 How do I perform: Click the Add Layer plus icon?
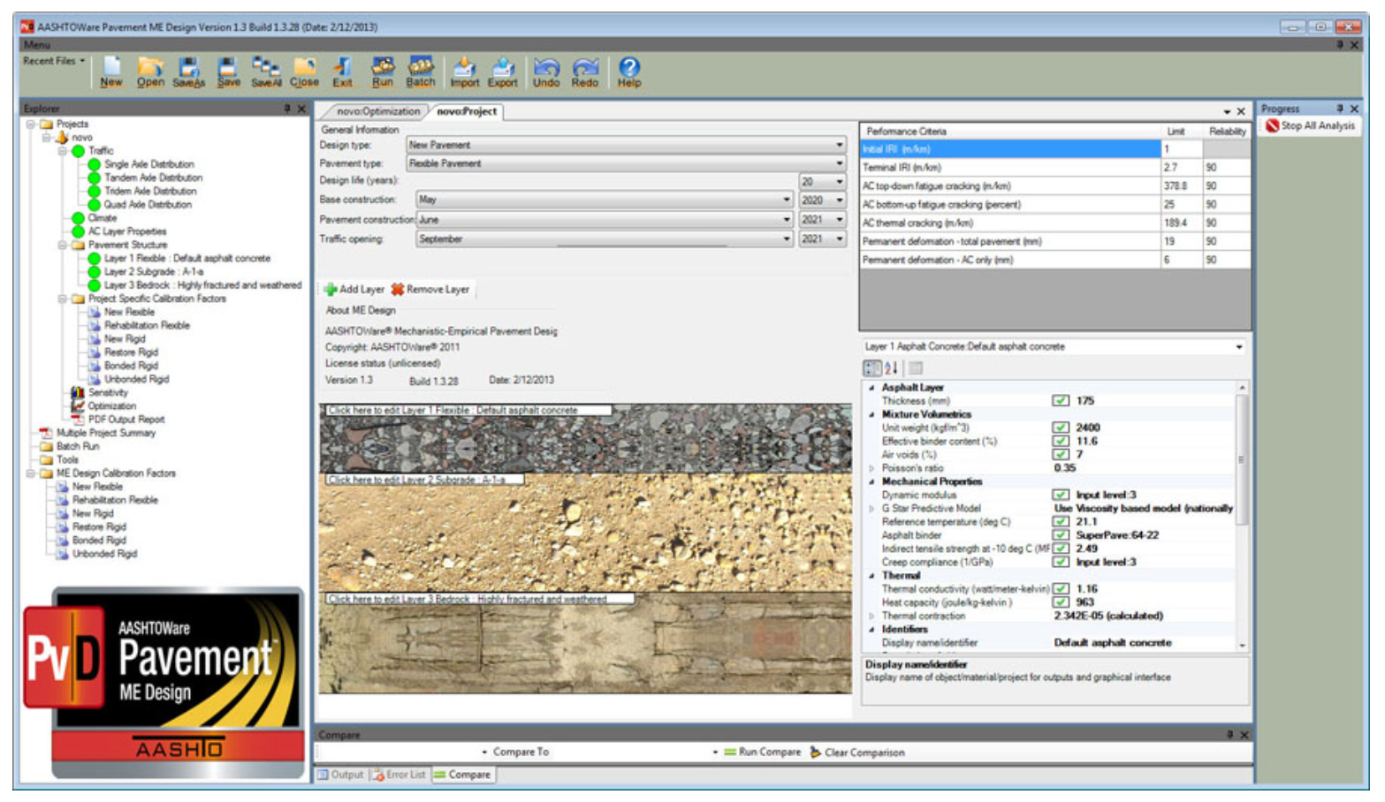(331, 290)
